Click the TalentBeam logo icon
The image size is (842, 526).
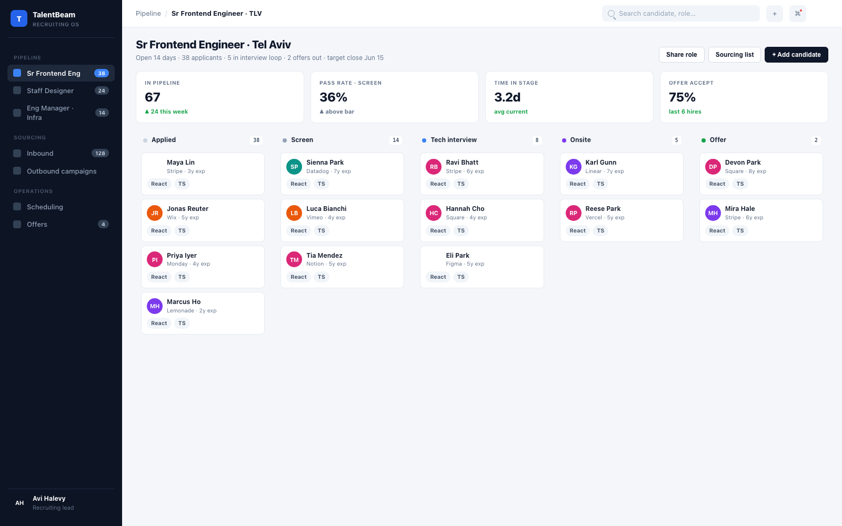coord(19,18)
